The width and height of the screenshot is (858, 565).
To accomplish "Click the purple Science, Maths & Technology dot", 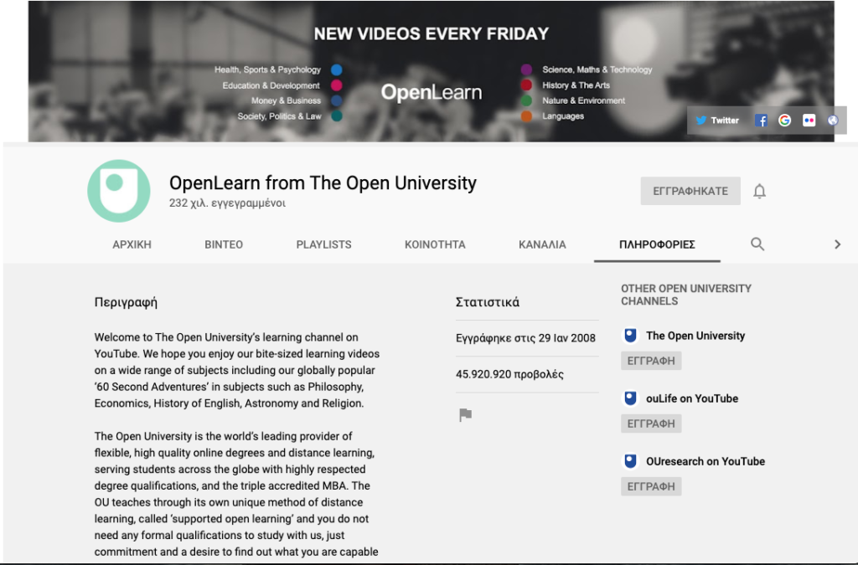I will [526, 69].
